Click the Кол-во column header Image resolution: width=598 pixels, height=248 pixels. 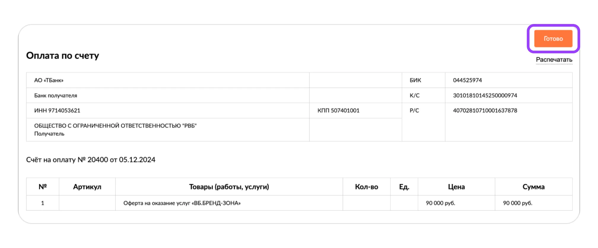367,187
